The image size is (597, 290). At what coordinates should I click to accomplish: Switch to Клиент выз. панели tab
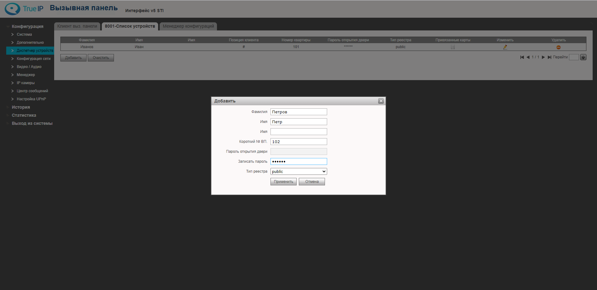pyautogui.click(x=77, y=26)
